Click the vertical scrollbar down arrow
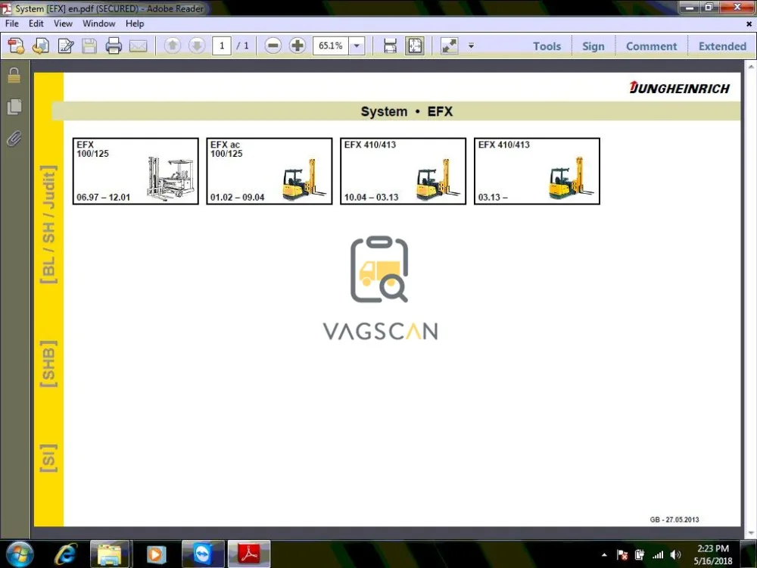The width and height of the screenshot is (757, 568). (x=751, y=533)
